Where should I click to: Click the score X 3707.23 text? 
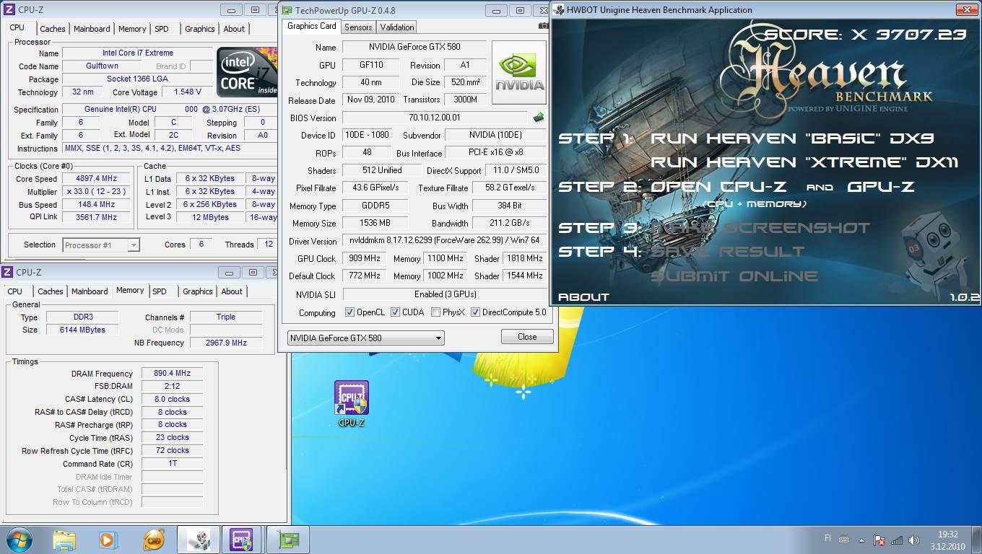(x=865, y=35)
